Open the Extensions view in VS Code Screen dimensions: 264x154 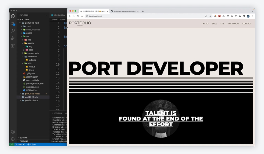pyautogui.click(x=13, y=46)
